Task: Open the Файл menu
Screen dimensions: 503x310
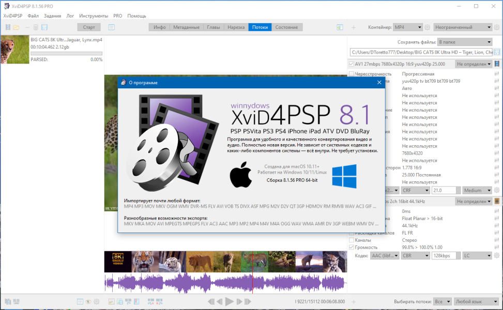Action: click(x=33, y=16)
